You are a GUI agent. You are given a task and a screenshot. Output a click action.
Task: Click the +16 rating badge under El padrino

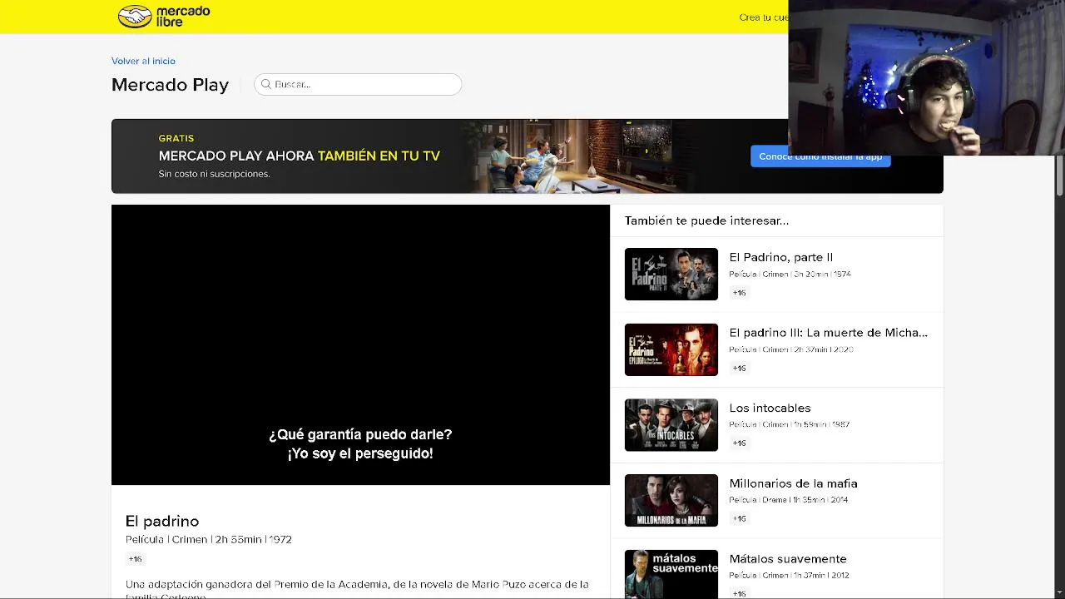click(135, 559)
